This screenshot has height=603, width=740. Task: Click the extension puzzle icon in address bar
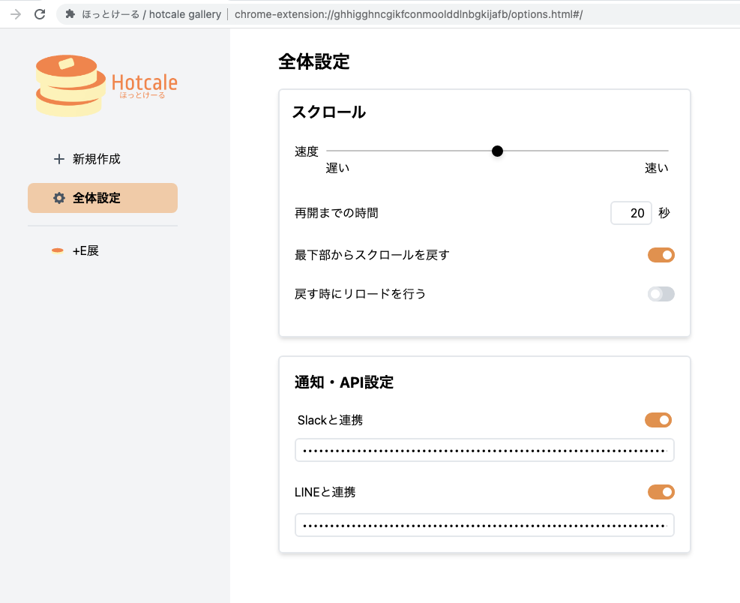[x=70, y=14]
